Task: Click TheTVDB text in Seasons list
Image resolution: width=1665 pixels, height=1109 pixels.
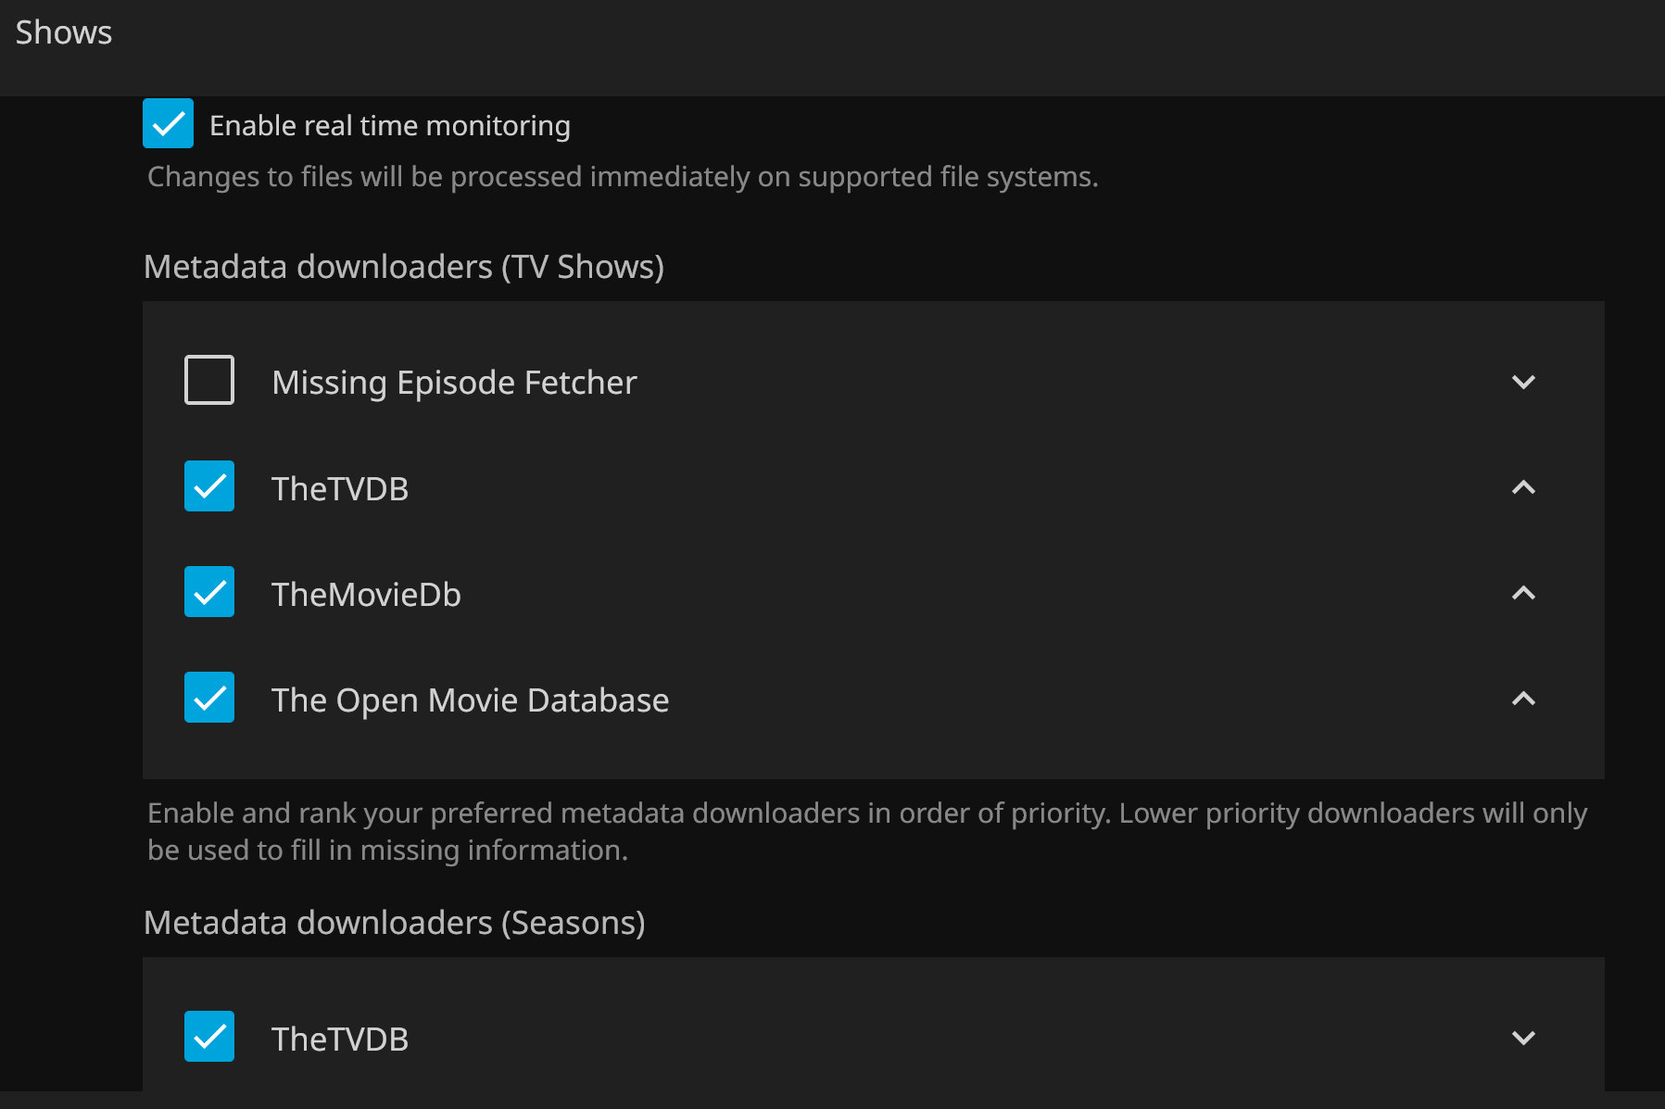Action: coord(340,1039)
